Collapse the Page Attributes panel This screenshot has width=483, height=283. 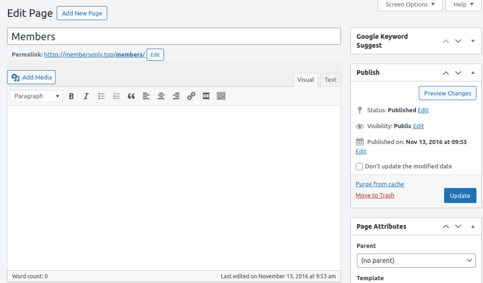(x=473, y=226)
